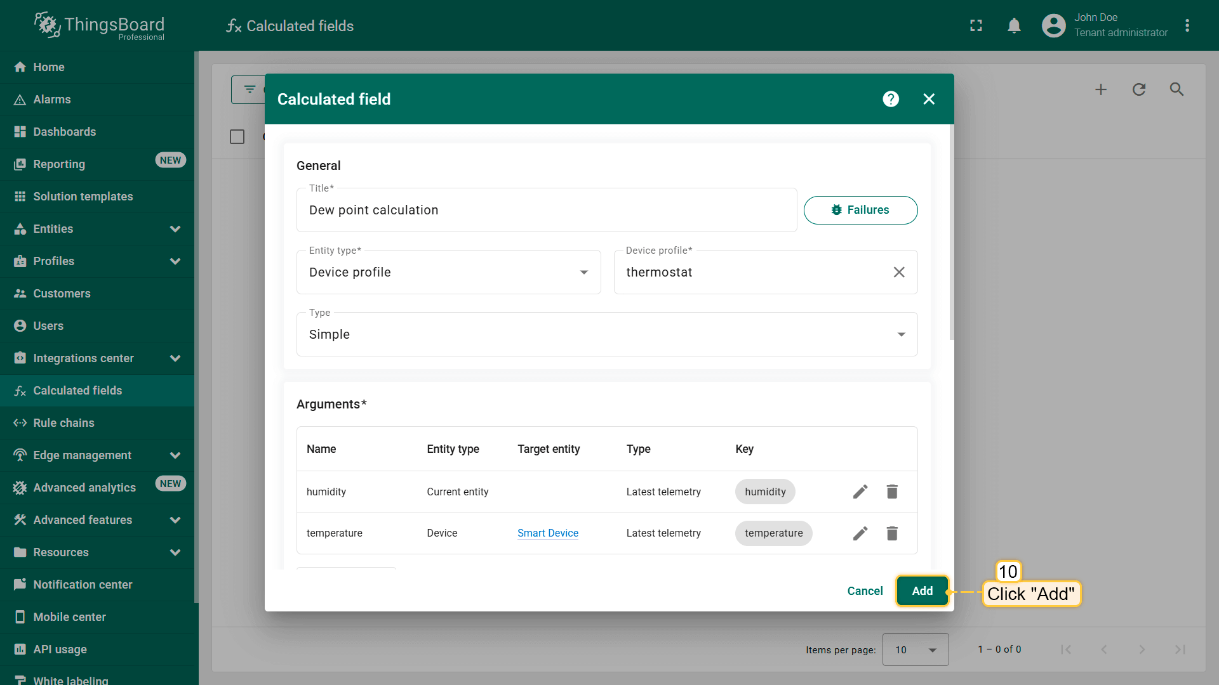
Task: Open Rule chains in the sidebar
Action: point(63,423)
